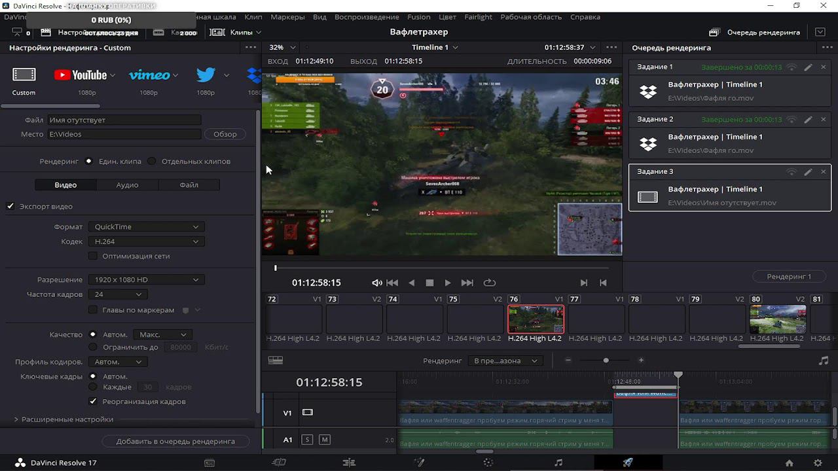The image size is (838, 471).
Task: Open the Маркеры menu
Action: point(287,17)
